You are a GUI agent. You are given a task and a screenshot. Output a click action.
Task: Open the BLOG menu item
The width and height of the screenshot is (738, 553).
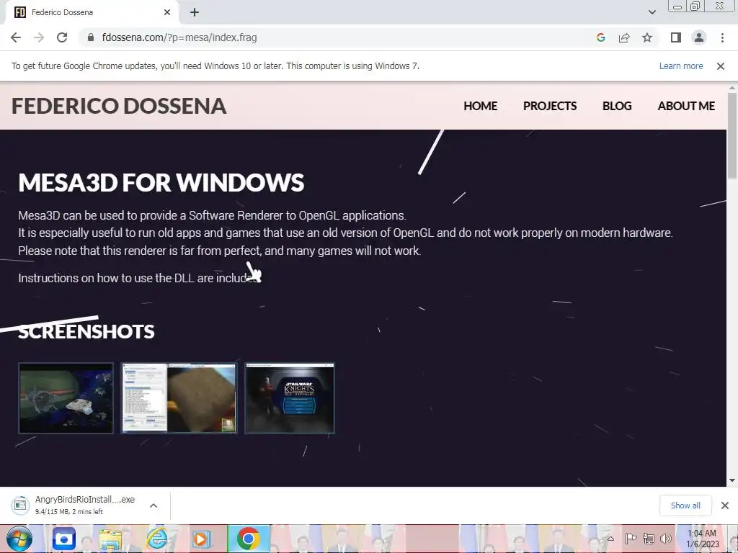click(617, 106)
